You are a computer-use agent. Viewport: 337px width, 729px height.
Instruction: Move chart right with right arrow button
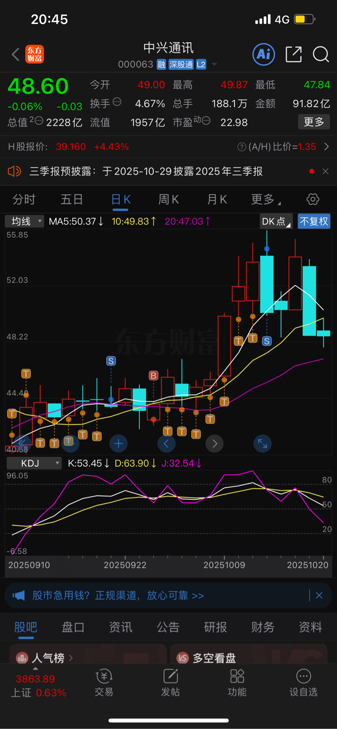[215, 444]
